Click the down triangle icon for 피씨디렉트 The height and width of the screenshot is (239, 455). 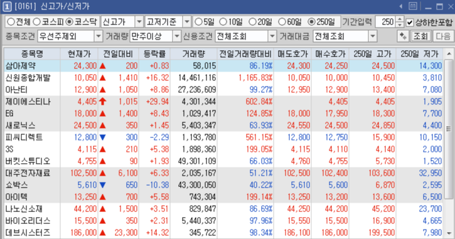pos(102,137)
